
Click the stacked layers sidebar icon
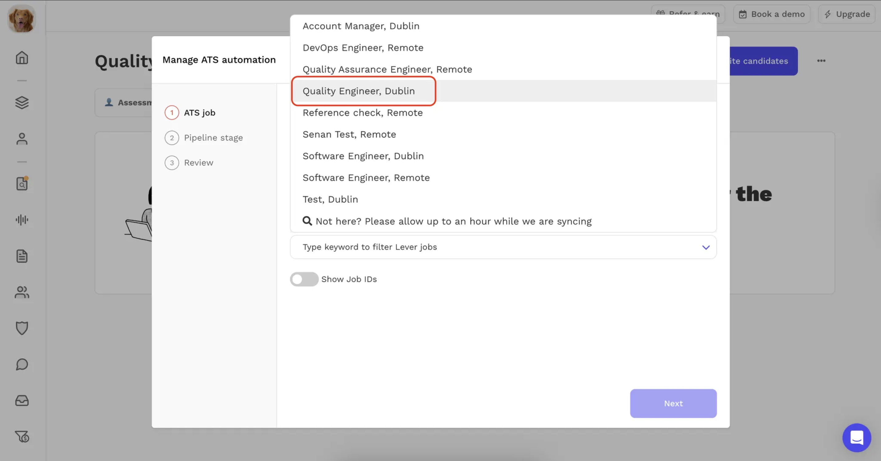tap(22, 102)
